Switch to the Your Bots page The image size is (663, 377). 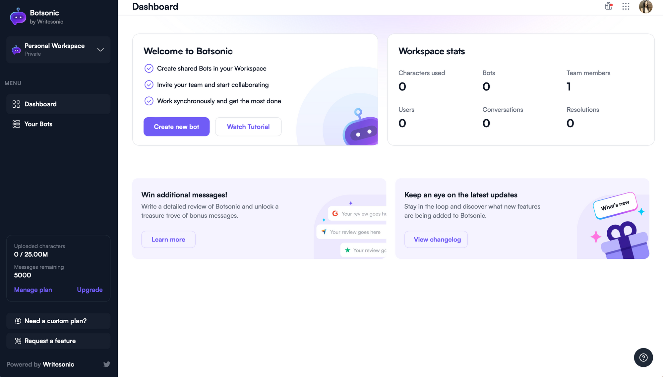coord(38,124)
